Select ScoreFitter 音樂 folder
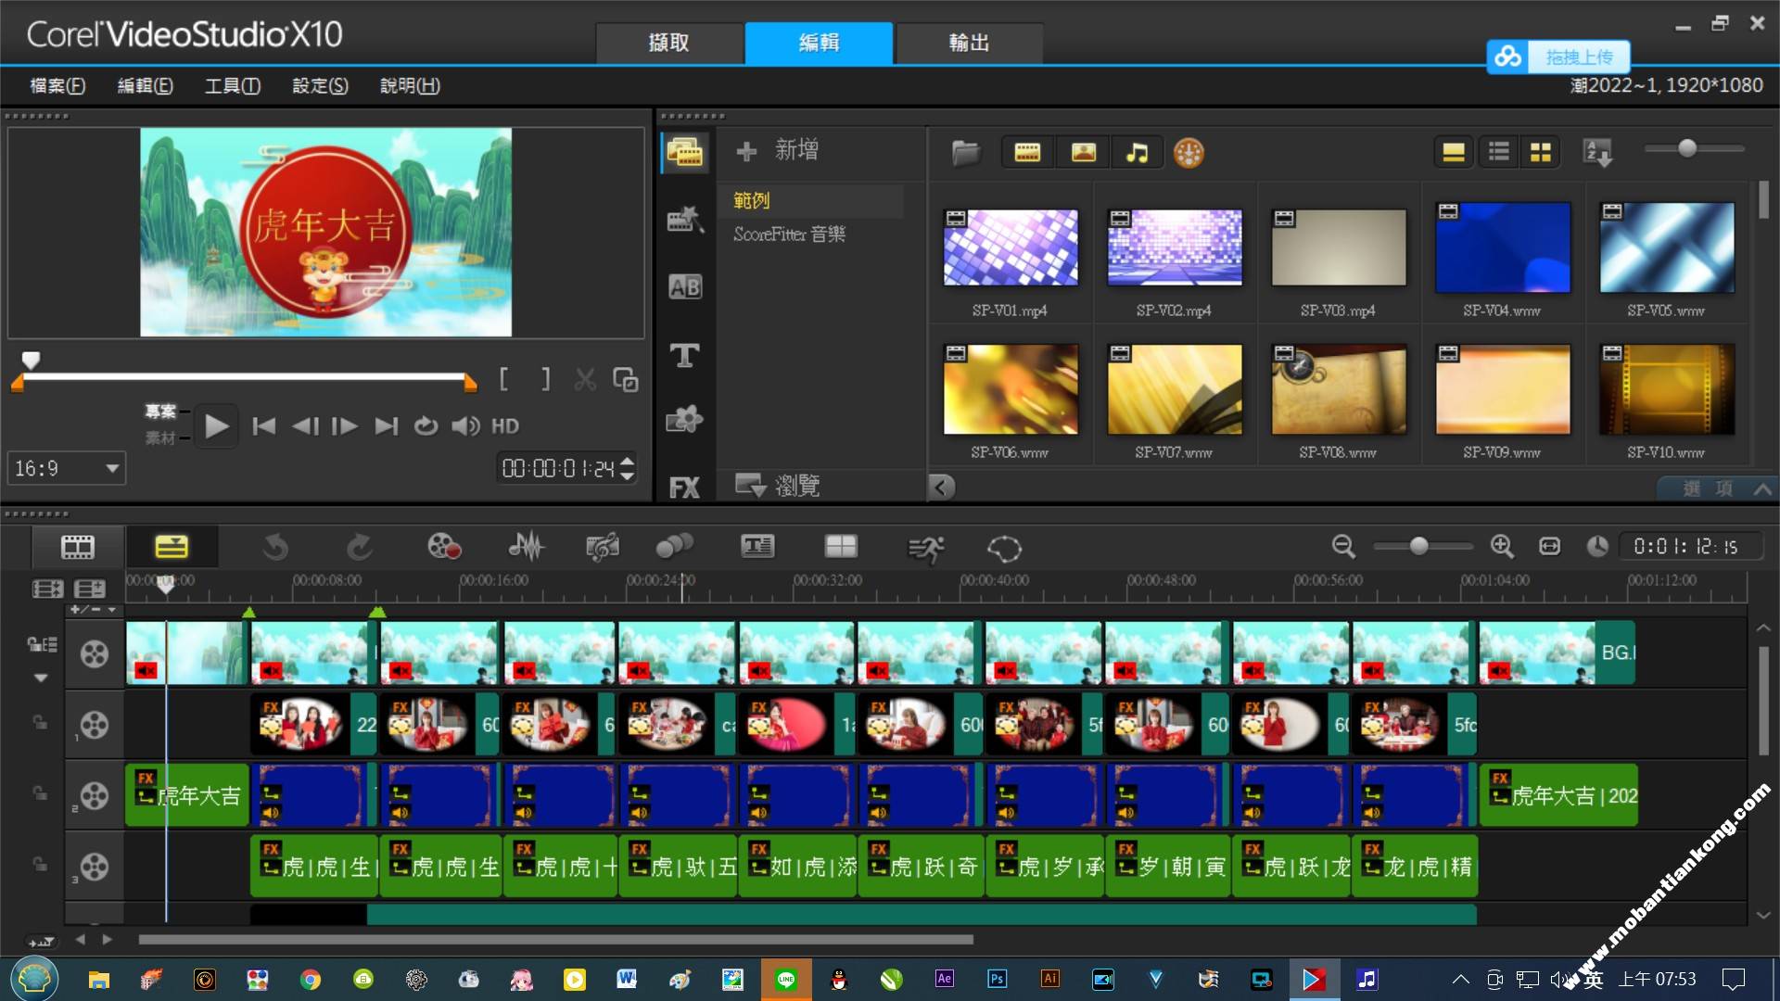This screenshot has height=1001, width=1780. (789, 234)
